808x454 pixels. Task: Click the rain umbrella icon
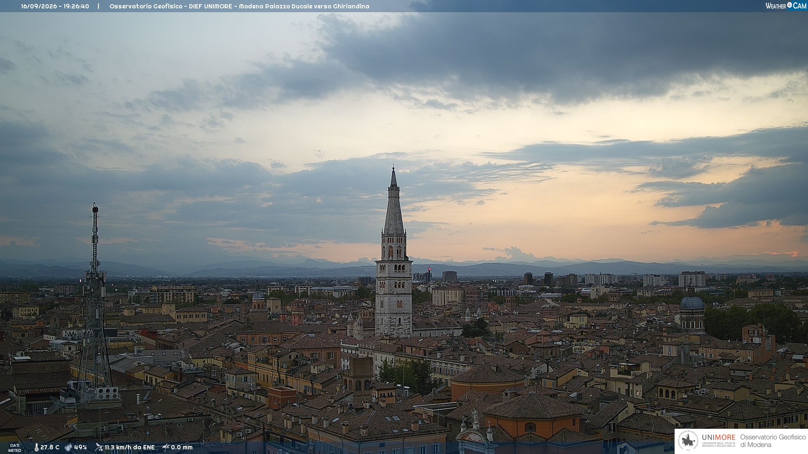click(x=166, y=447)
